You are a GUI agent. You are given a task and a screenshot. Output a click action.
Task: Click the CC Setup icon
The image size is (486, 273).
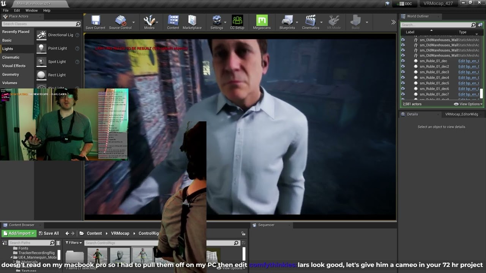[x=237, y=22]
